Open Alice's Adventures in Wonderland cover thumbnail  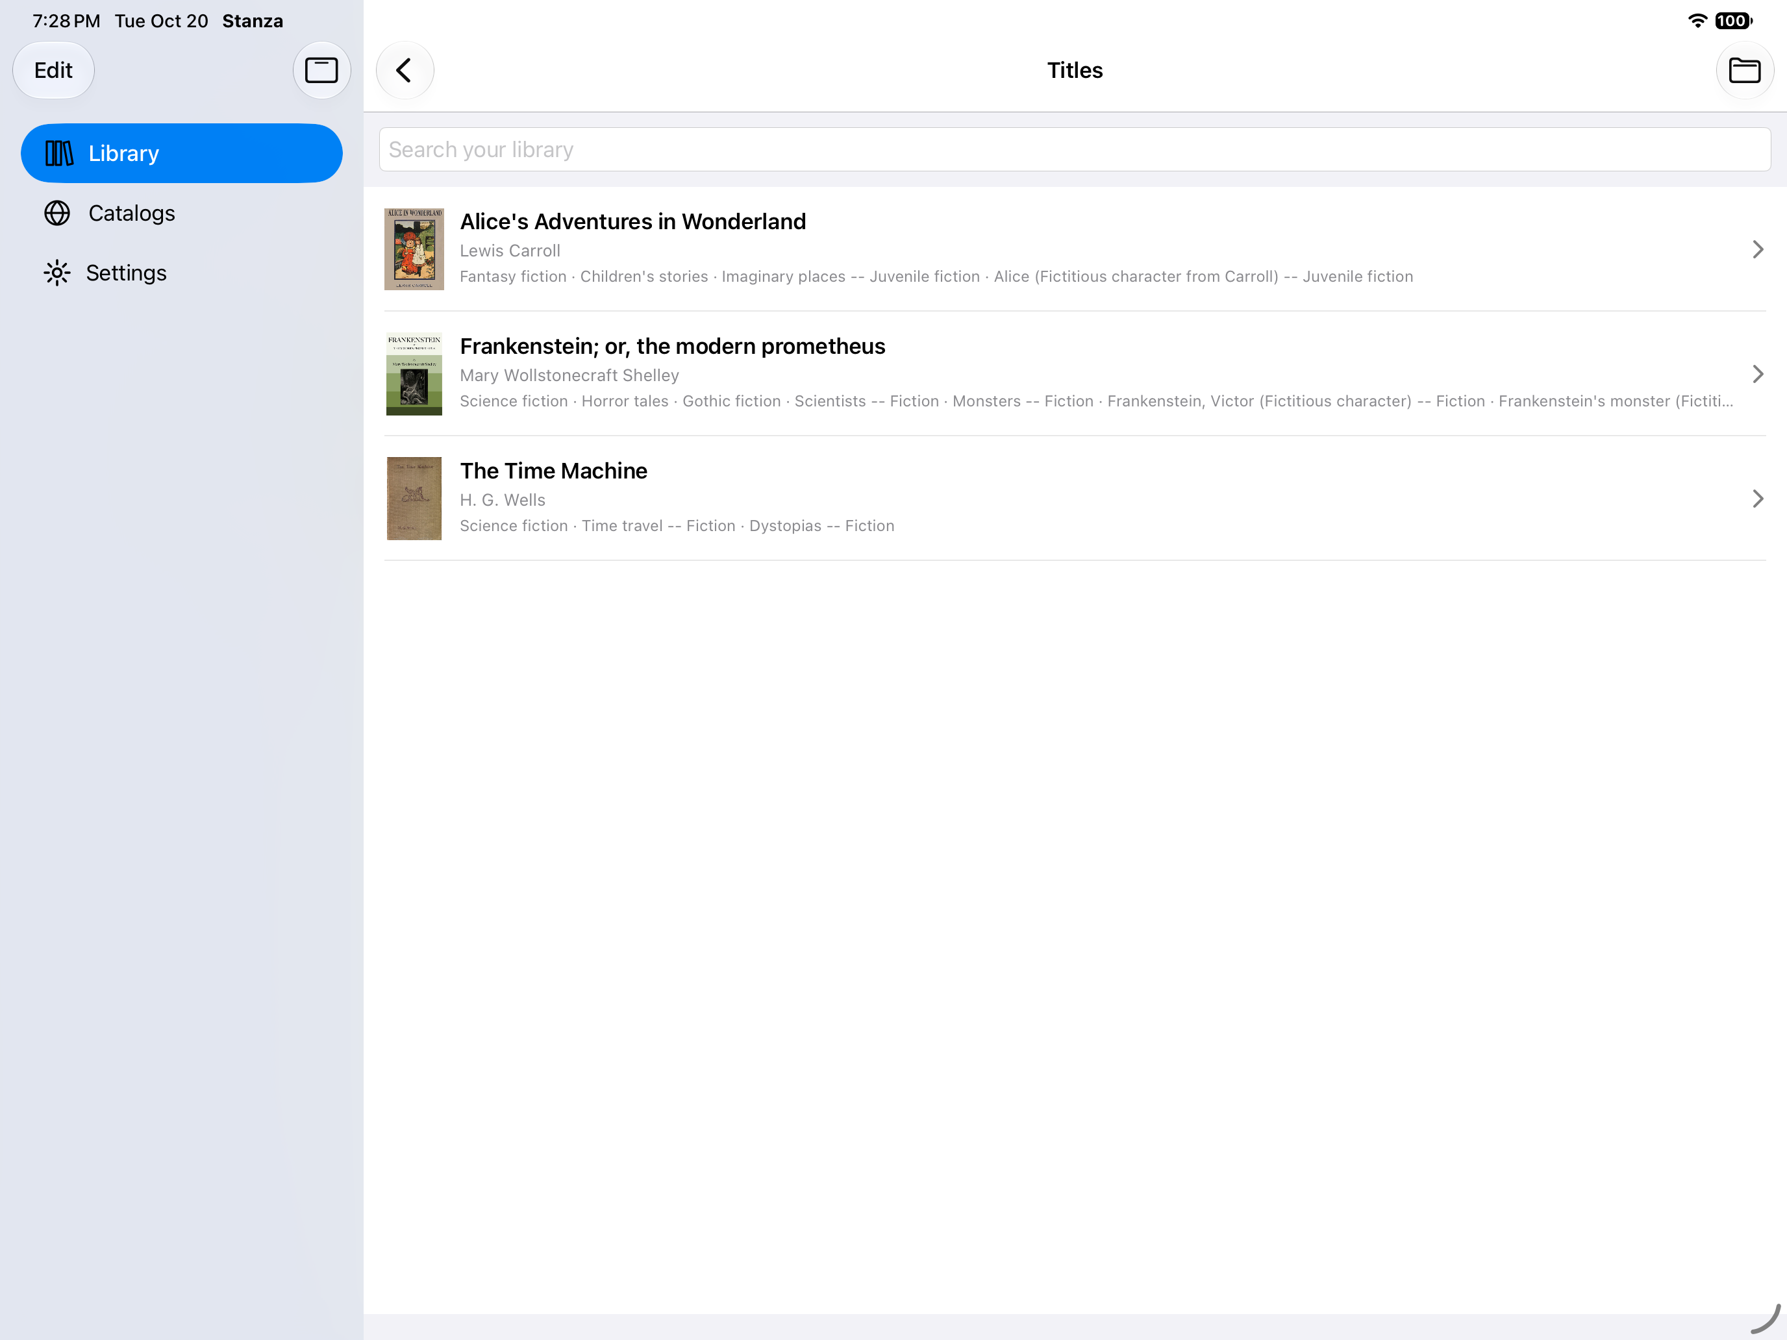(414, 249)
